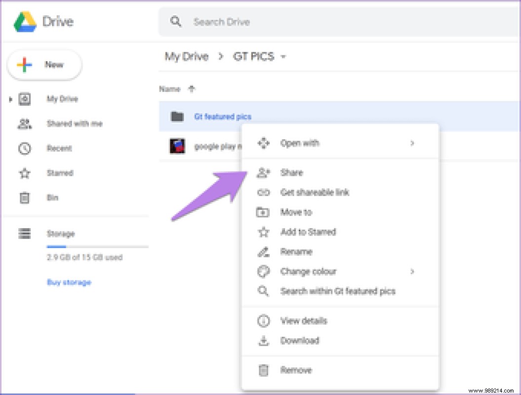The width and height of the screenshot is (521, 395).
Task: Add Gt featured pics to Starred
Action: pyautogui.click(x=308, y=232)
